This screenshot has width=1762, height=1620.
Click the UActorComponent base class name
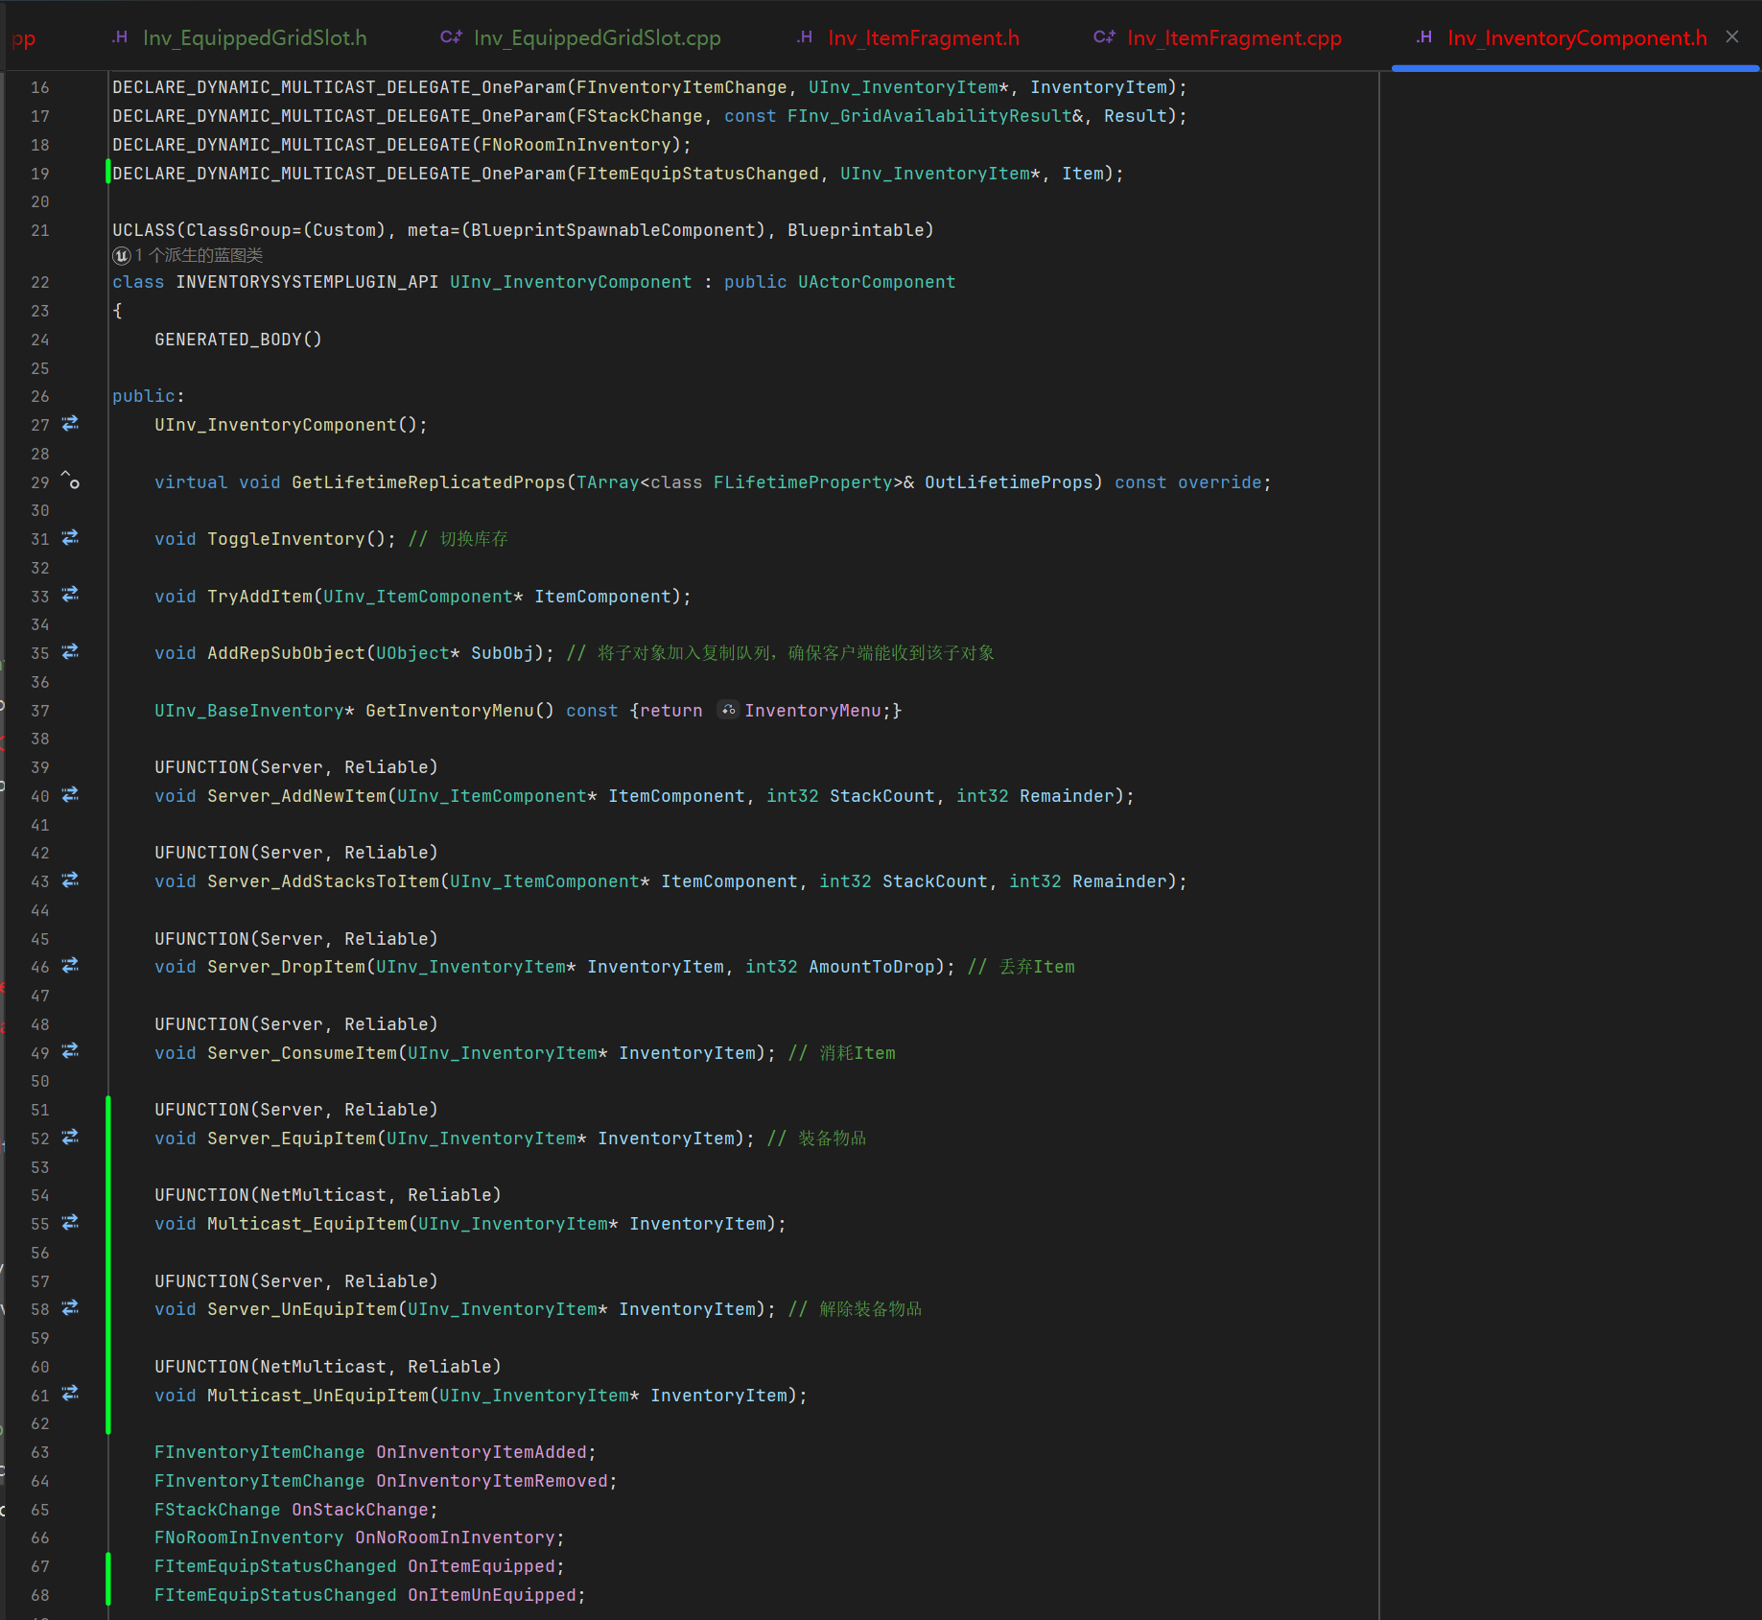point(877,282)
